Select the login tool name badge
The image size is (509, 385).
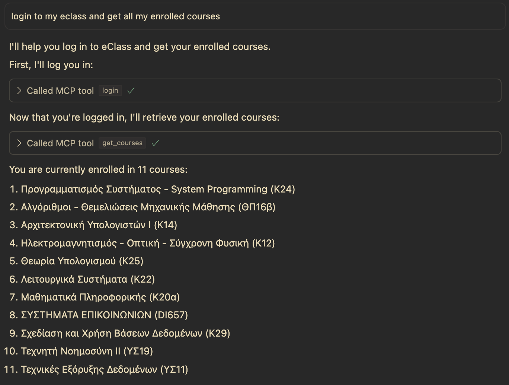point(110,90)
